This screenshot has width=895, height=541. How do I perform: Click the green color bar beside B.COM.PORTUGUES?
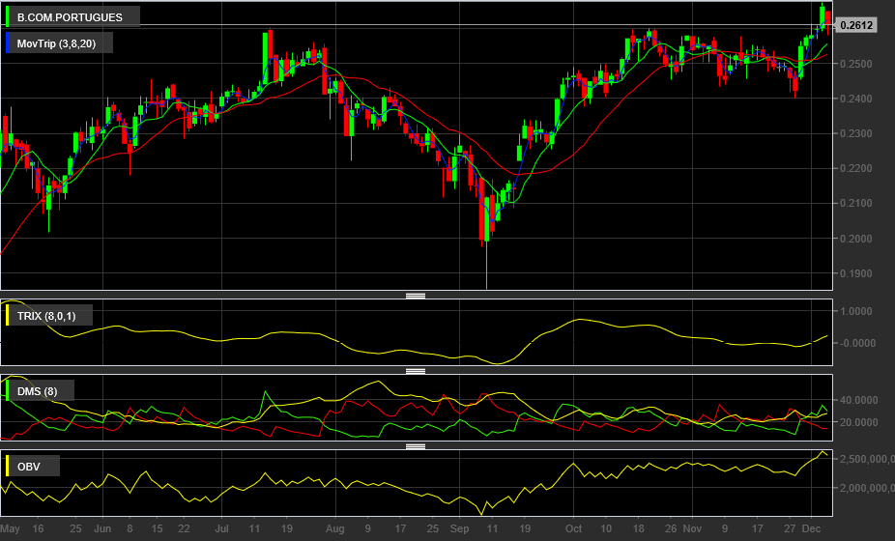point(8,17)
